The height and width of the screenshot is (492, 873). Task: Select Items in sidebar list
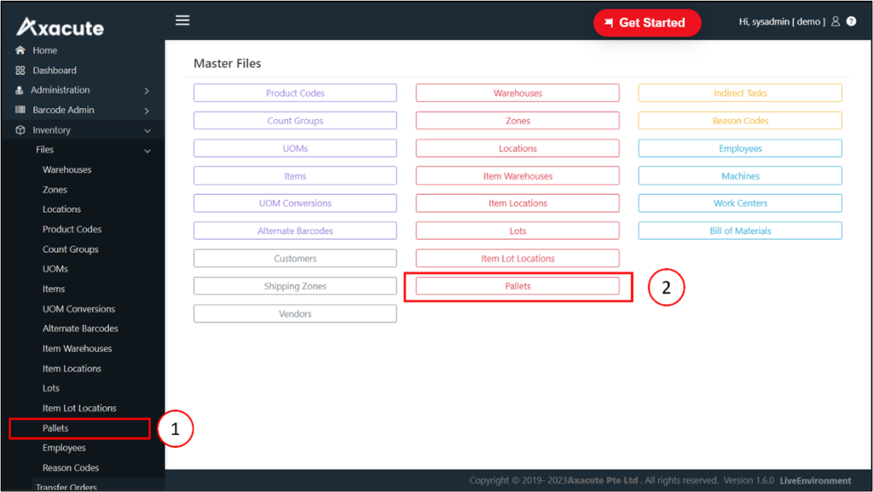(54, 289)
